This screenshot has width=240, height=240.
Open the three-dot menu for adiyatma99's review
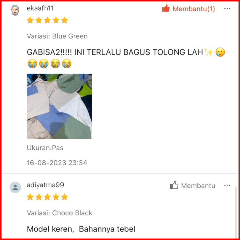tap(227, 185)
